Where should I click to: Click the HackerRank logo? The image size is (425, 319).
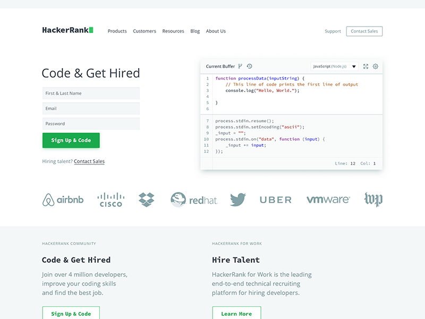tap(67, 30)
